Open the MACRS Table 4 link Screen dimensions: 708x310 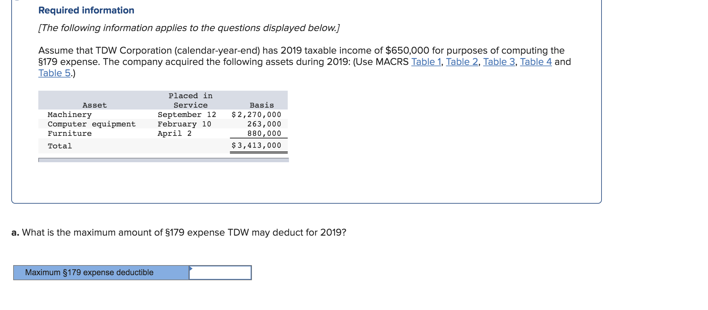536,62
